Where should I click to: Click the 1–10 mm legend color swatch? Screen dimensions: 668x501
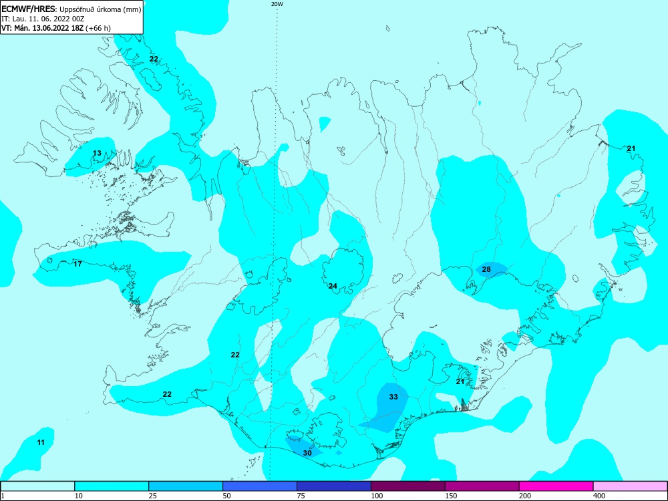pos(37,486)
